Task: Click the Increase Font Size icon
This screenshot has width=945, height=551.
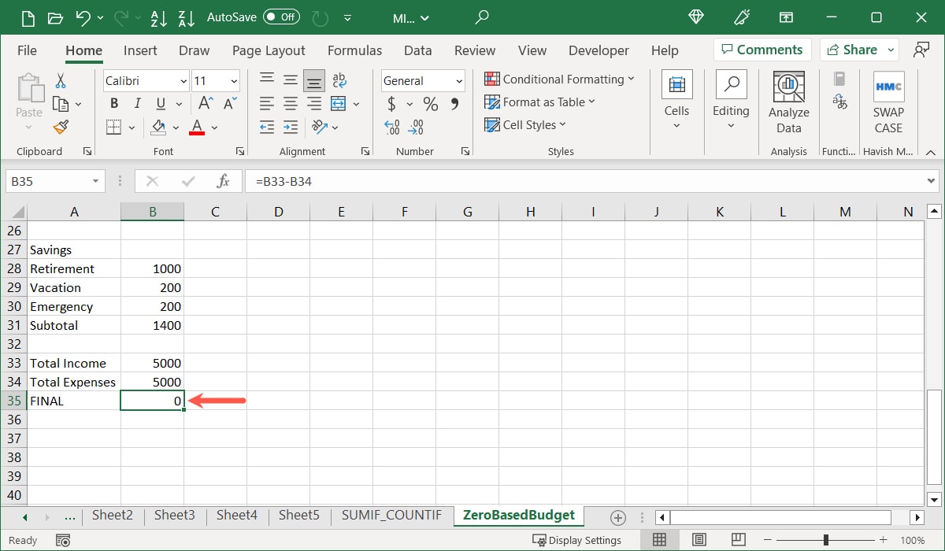Action: pos(205,104)
